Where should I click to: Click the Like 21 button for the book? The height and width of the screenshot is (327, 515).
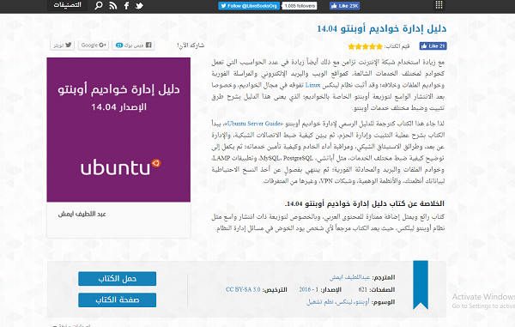pyautogui.click(x=433, y=46)
